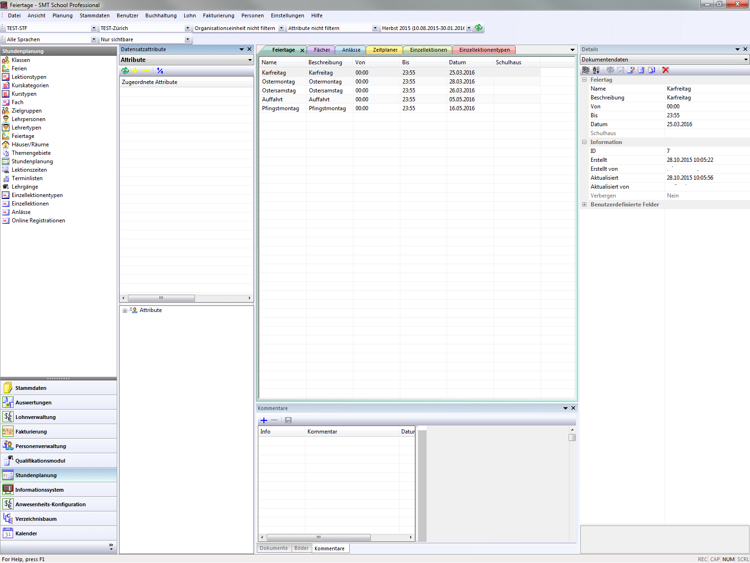Open the Personenverwaltung module
750x563 pixels.
pos(40,446)
